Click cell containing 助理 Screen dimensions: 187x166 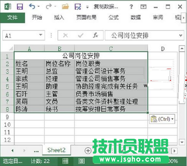(x=59, y=86)
